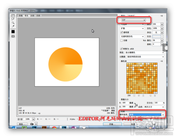176x137 pixels.
Task: Open the dither 100% dropdown arrow
Action: pos(162,28)
